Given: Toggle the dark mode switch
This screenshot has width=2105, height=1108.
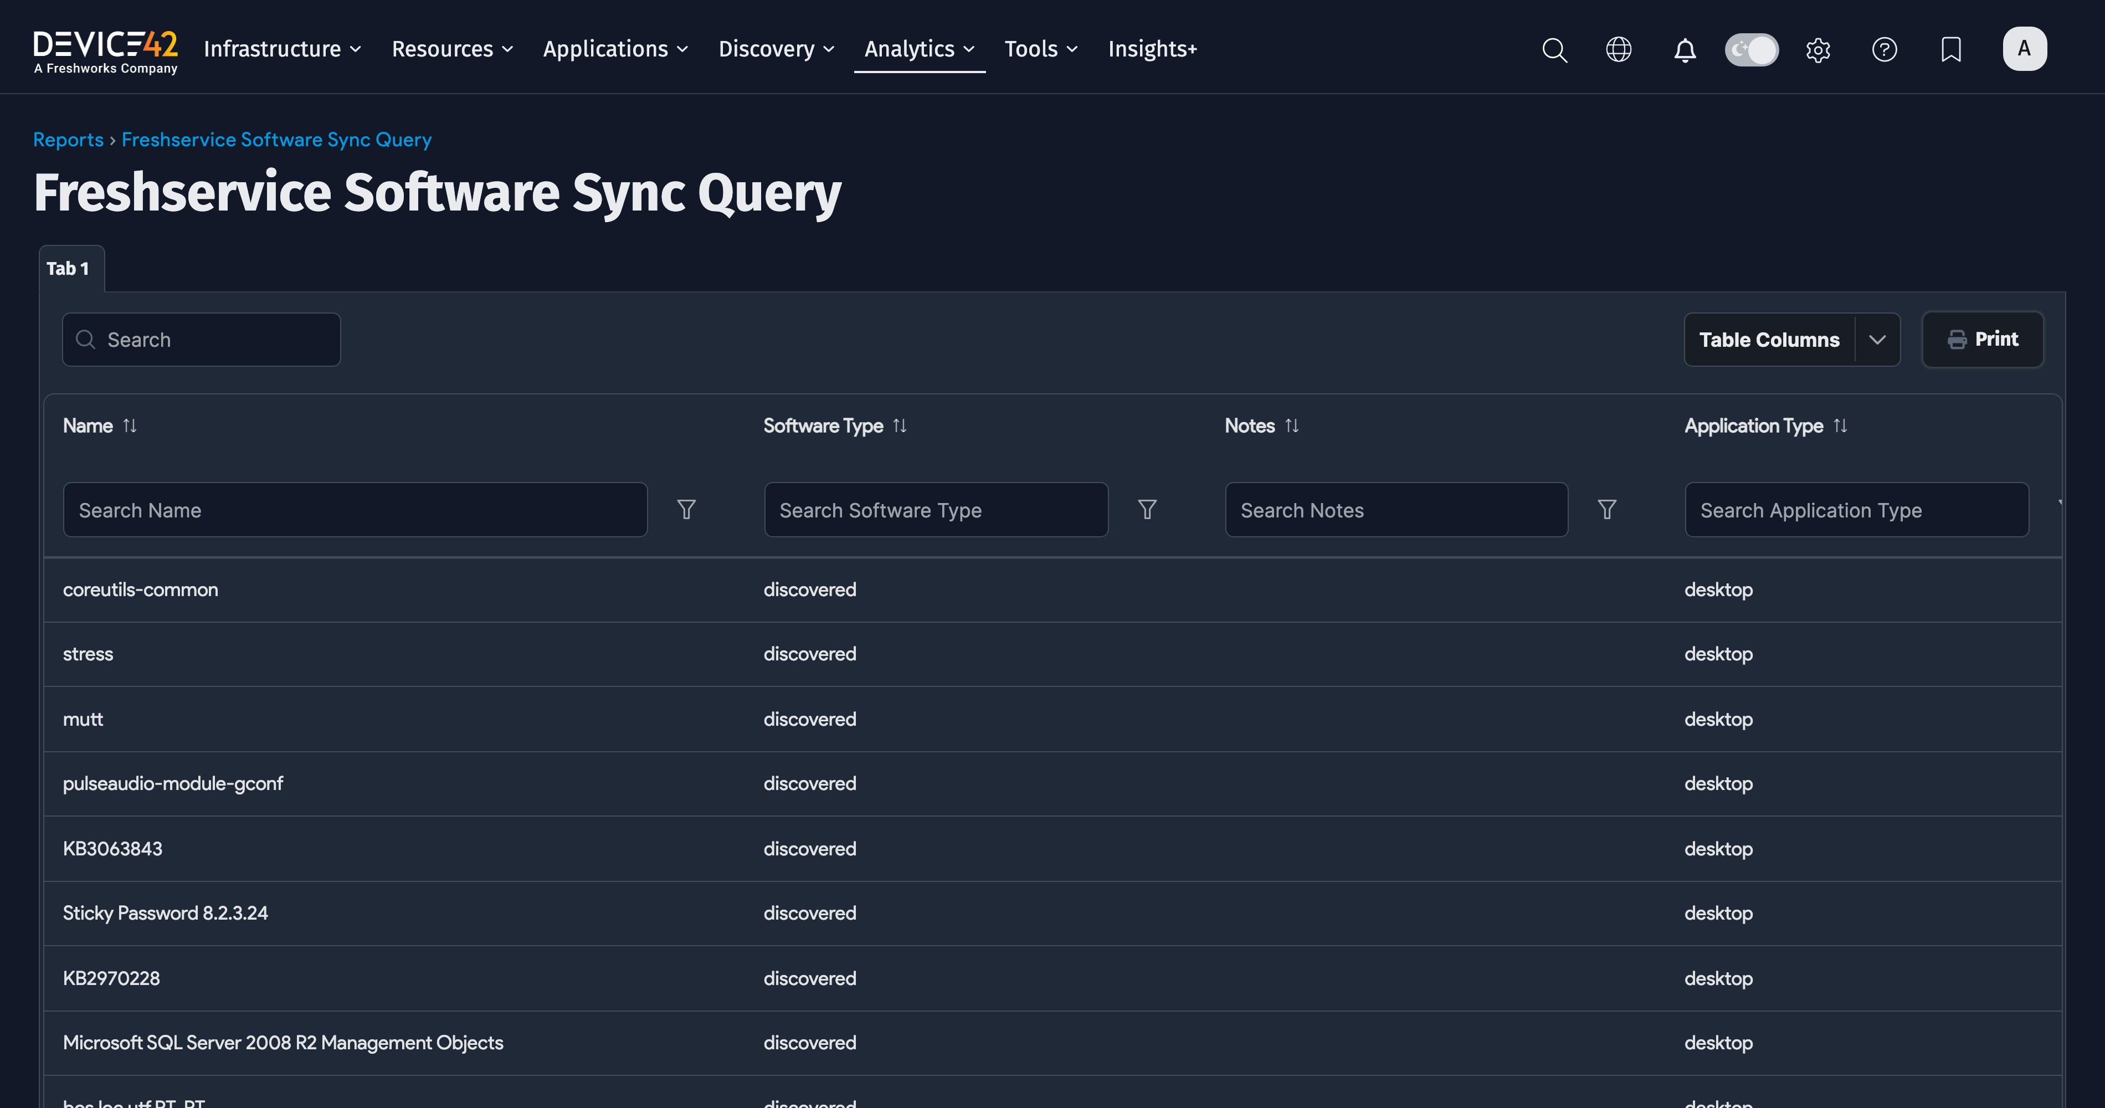Looking at the screenshot, I should click(1751, 50).
